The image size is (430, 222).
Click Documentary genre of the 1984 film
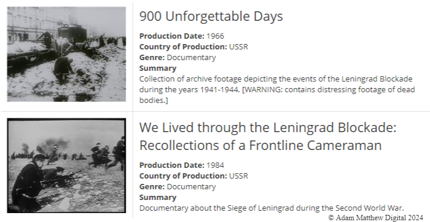[191, 187]
